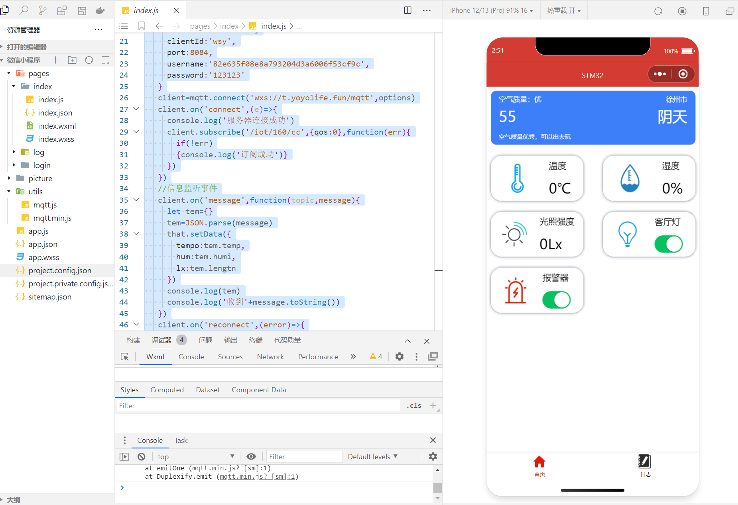This screenshot has width=738, height=505.
Task: Open the 终端 panel tab
Action: (x=256, y=340)
